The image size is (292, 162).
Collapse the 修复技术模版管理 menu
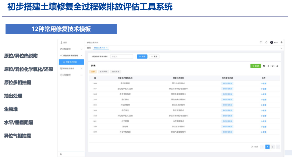(71, 55)
